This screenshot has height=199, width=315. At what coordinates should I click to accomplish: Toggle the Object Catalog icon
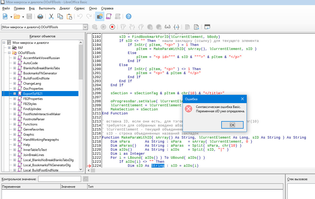pyautogui.click(x=100, y=16)
